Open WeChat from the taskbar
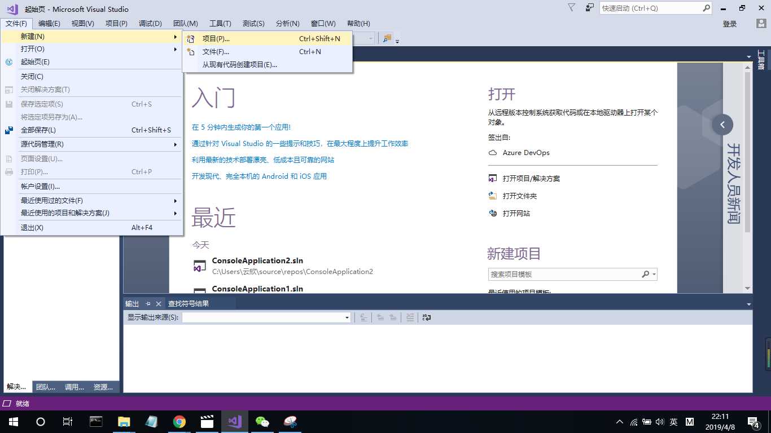Viewport: 771px width, 433px height. click(262, 422)
